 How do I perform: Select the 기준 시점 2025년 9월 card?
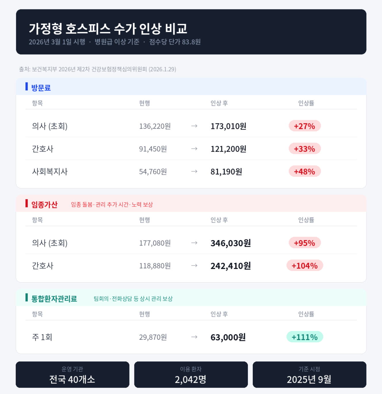[309, 375]
